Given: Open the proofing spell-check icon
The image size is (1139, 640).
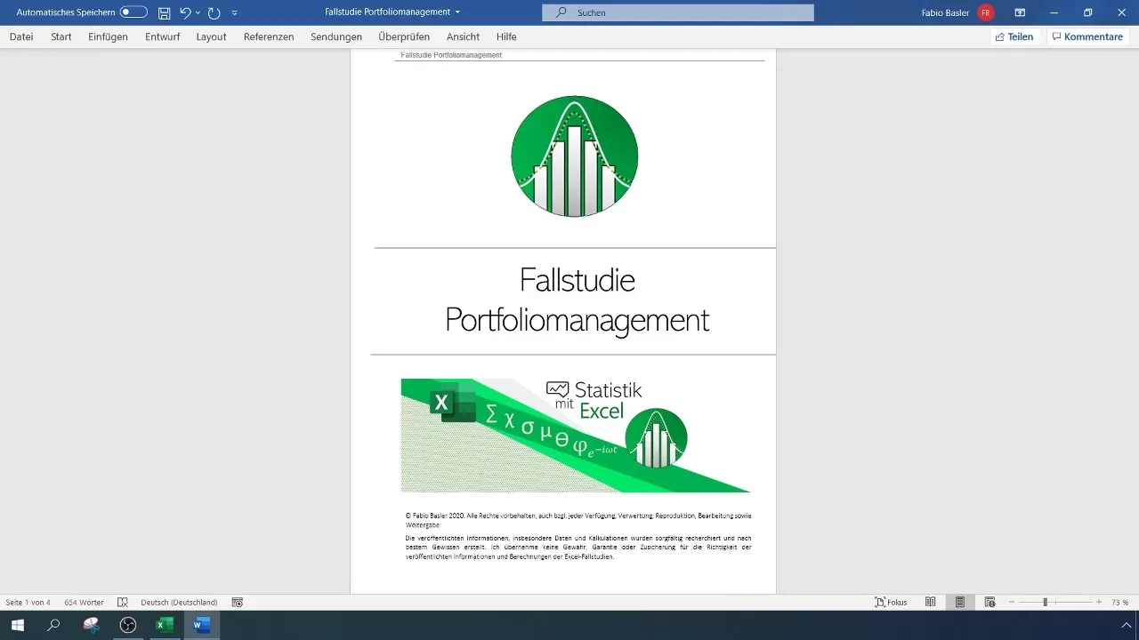Looking at the screenshot, I should (x=123, y=602).
